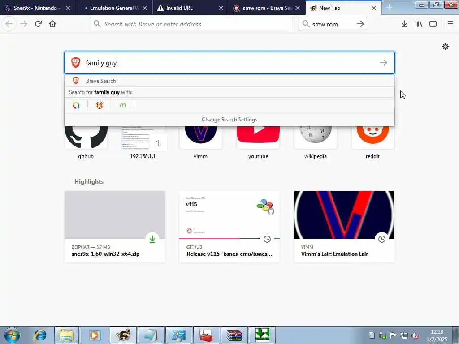Open the Downloads toolbar icon
Screen dimensions: 459x344
404,24
